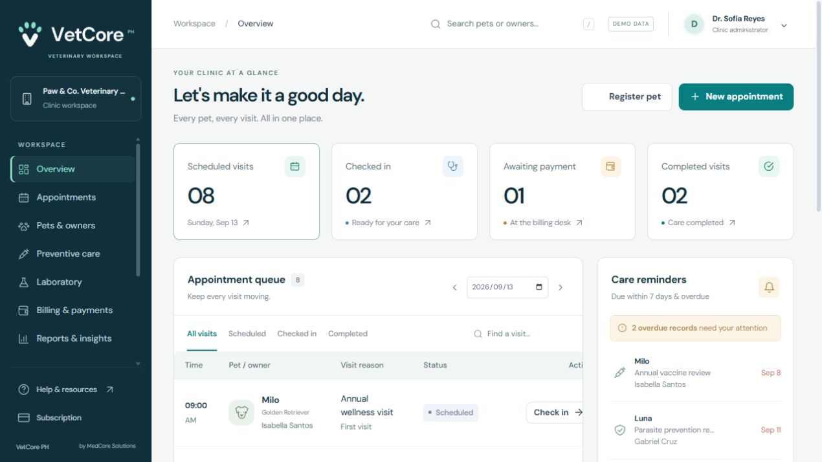822x462 pixels.
Task: Click the Subscription card icon
Action: click(x=24, y=418)
